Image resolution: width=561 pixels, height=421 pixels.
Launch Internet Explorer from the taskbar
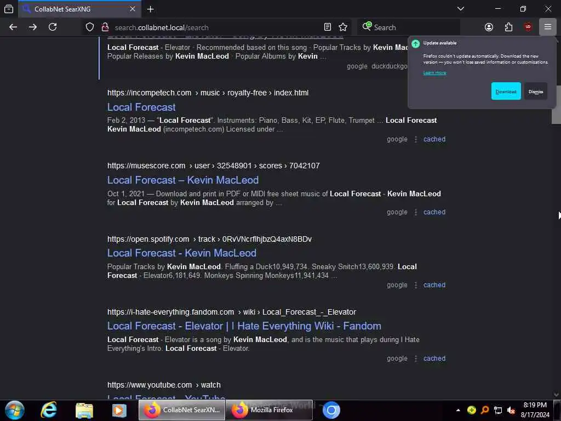(49, 410)
